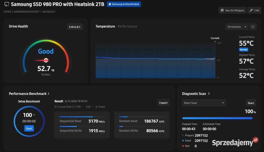Expand the Performance Benchmark section chevron
The height and width of the screenshot is (152, 264).
click(48, 94)
